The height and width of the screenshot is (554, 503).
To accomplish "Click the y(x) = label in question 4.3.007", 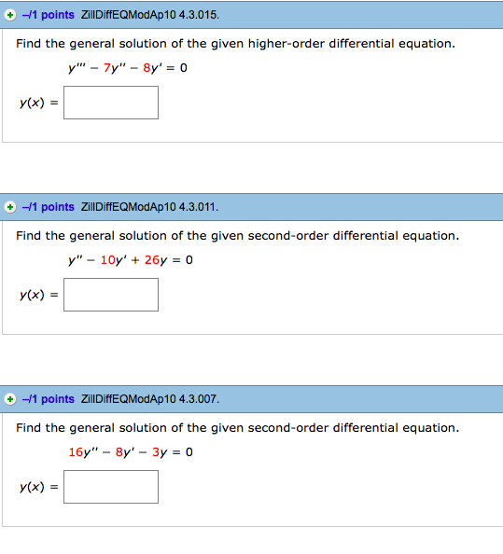I will 39,487.
